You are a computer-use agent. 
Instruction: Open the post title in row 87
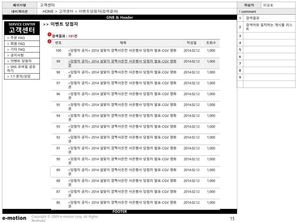coord(122,193)
